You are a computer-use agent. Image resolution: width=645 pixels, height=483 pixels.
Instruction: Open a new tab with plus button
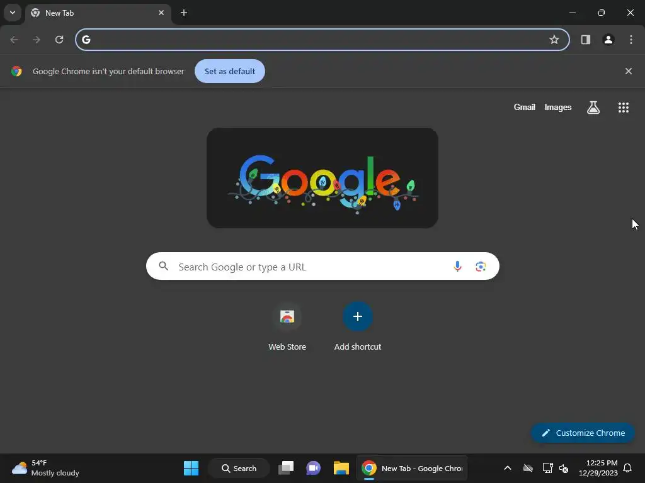[x=184, y=13]
